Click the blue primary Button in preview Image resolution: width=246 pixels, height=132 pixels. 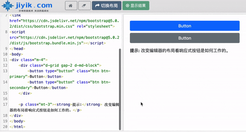pyautogui.click(x=184, y=26)
